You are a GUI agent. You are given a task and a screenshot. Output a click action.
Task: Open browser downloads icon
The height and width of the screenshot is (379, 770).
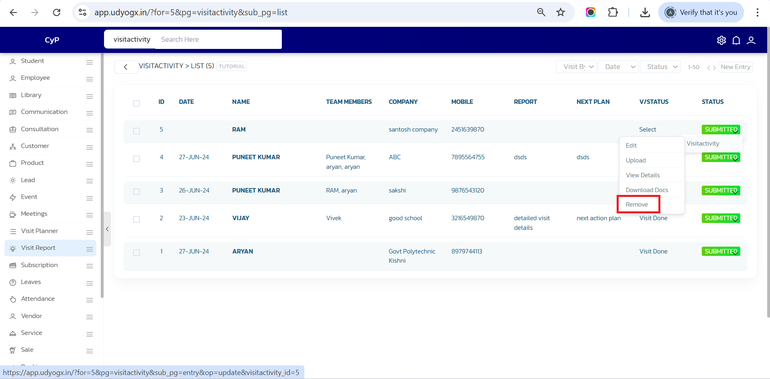pyautogui.click(x=645, y=12)
